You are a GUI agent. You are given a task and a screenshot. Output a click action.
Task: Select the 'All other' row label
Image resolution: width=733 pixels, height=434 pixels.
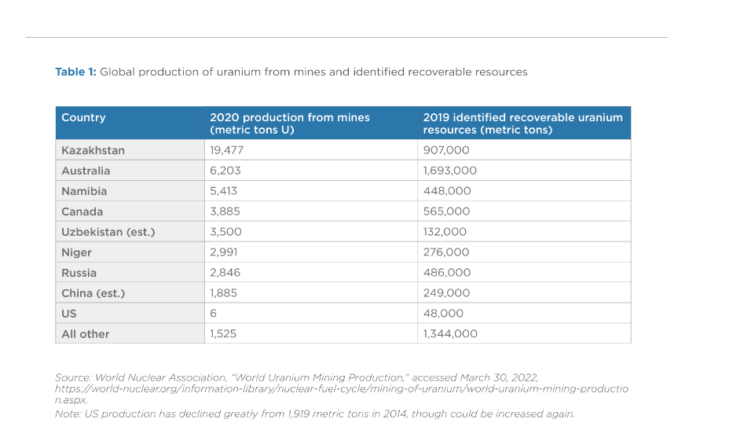(x=86, y=334)
